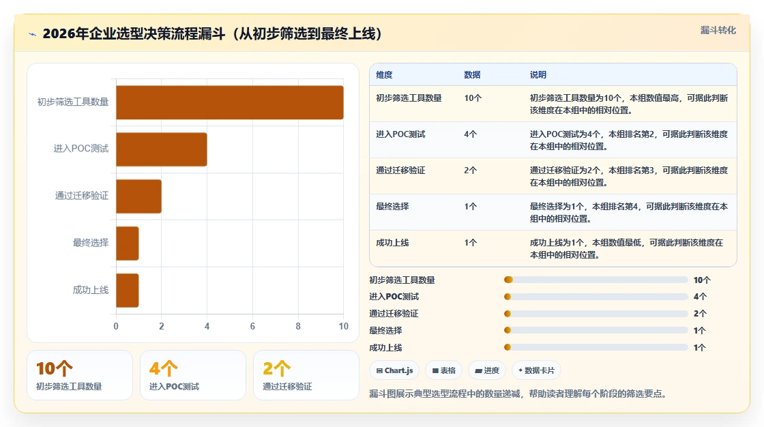Click the 进入POC测试 axis label in the chart

click(81, 149)
